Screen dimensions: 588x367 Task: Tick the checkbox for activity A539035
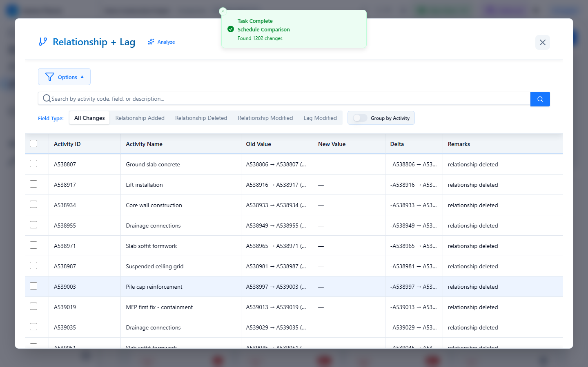click(x=33, y=327)
